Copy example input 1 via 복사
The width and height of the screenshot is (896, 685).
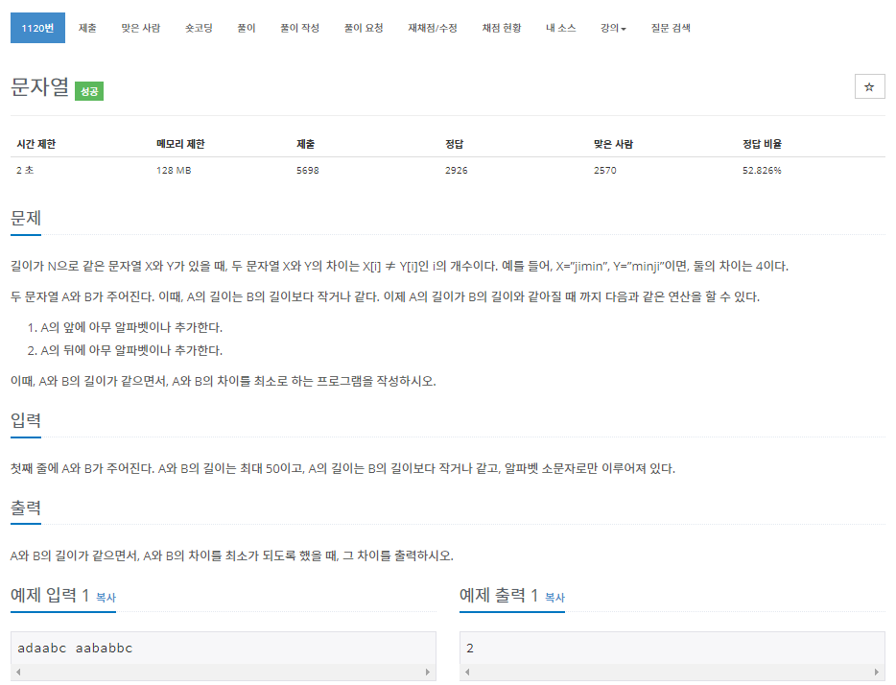point(106,598)
